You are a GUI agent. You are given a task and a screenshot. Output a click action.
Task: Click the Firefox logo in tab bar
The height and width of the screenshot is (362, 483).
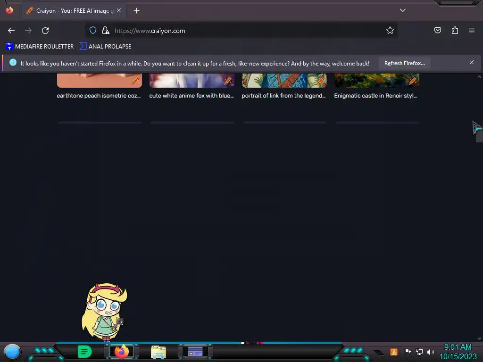click(9, 10)
